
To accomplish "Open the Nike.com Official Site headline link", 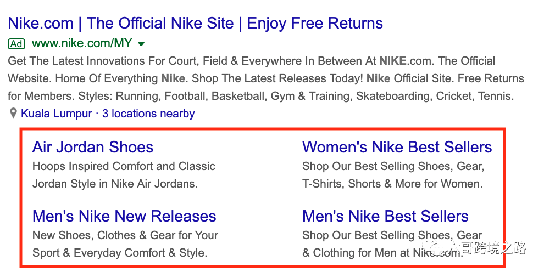I will (195, 24).
